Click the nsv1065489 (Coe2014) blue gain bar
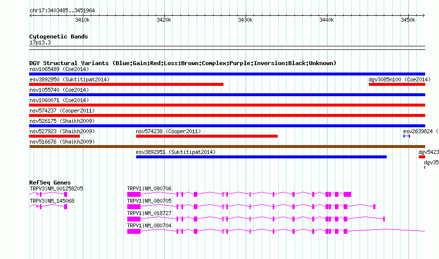Image resolution: width=439 pixels, height=259 pixels. coord(227,74)
